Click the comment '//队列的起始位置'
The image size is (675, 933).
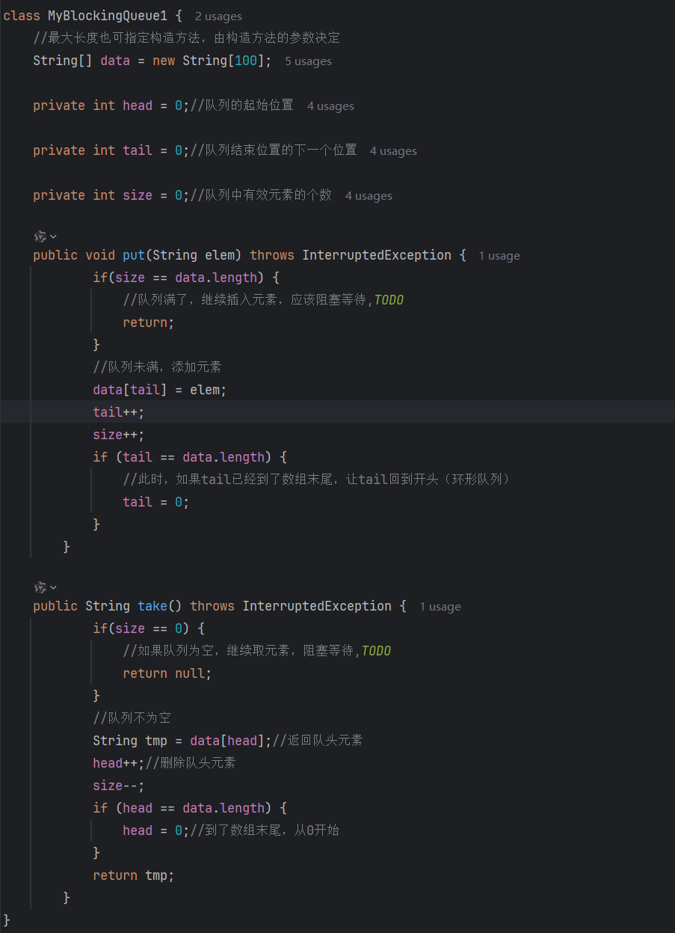tap(241, 105)
